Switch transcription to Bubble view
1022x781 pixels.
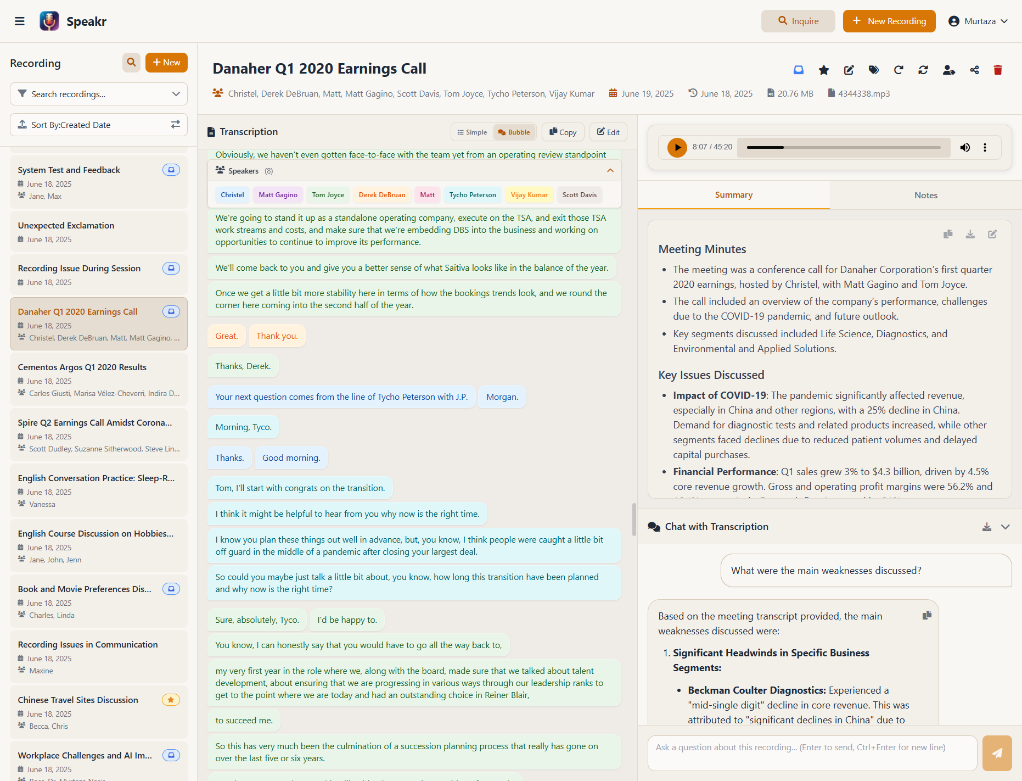point(514,132)
